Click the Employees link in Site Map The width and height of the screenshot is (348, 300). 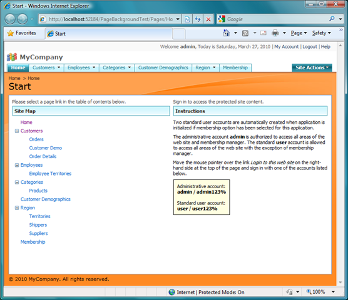31,165
